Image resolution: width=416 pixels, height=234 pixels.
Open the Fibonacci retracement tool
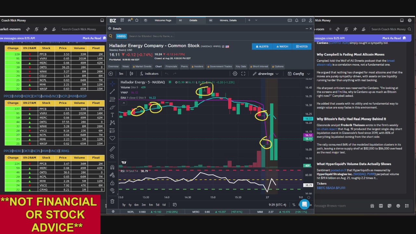coord(112,99)
